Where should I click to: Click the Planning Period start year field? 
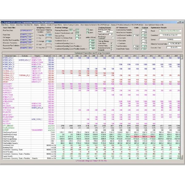(x=71, y=30)
